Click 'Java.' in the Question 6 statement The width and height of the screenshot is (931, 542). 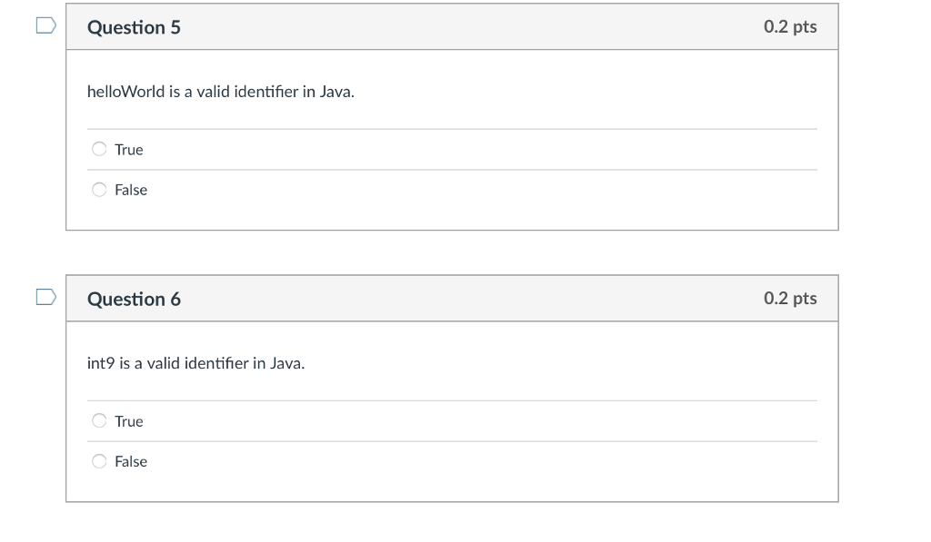point(287,363)
